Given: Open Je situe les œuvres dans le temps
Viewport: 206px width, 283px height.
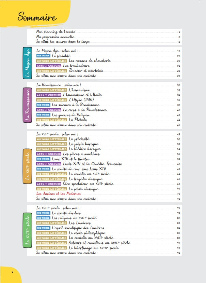Looking at the screenshot, I should tap(63, 41).
